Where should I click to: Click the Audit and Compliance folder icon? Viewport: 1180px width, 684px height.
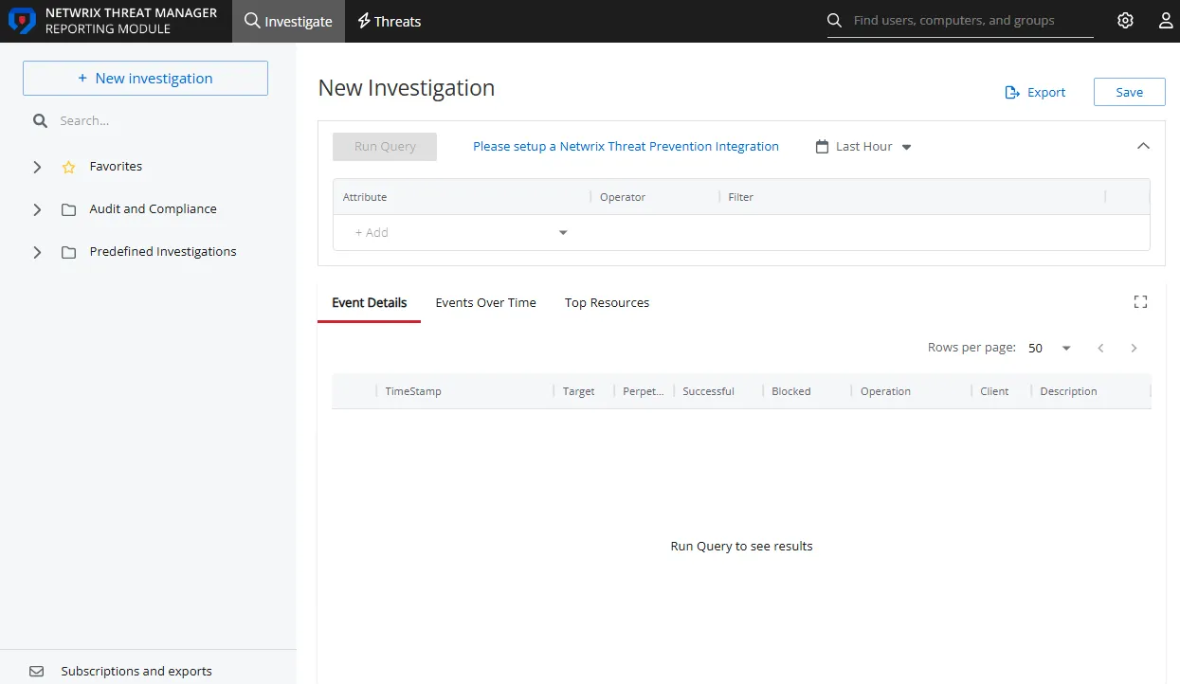pos(68,209)
